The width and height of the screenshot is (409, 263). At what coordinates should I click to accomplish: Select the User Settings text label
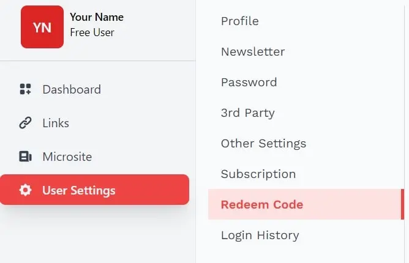point(79,190)
